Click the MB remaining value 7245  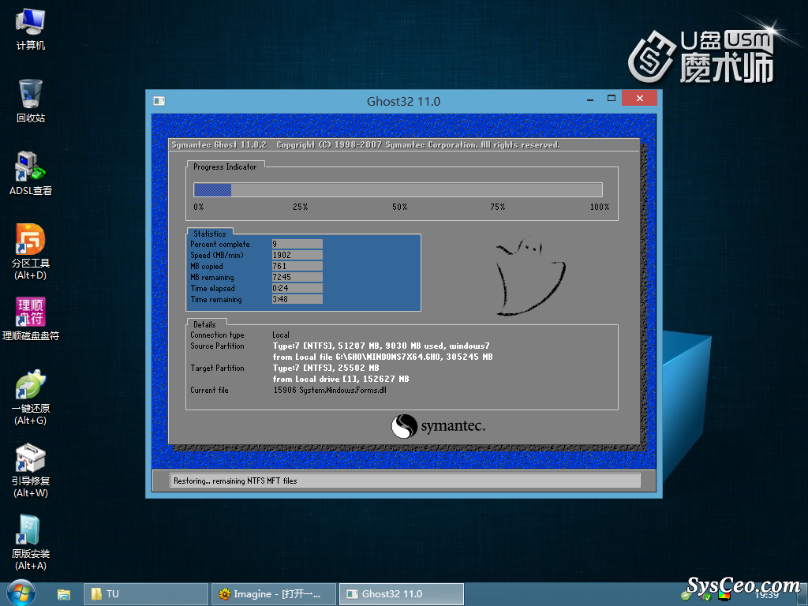297,277
